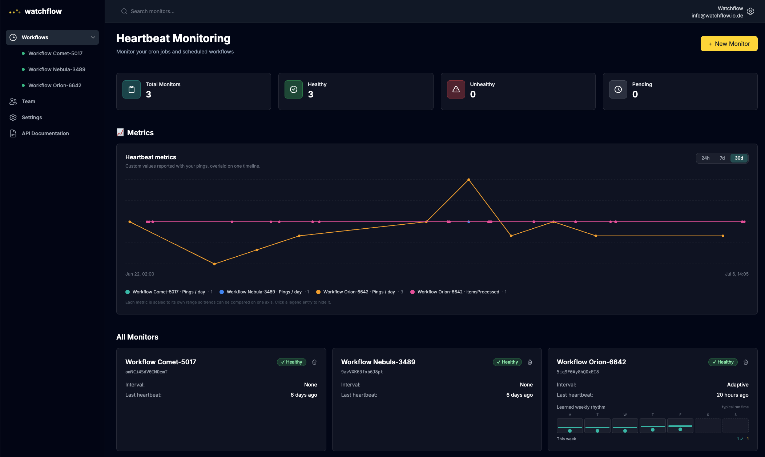Open Settings in the sidebar
This screenshot has width=765, height=457.
point(52,117)
